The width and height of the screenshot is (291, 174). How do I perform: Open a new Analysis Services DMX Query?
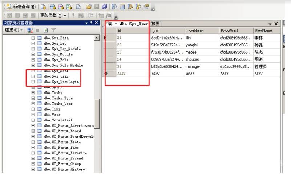tap(61, 7)
